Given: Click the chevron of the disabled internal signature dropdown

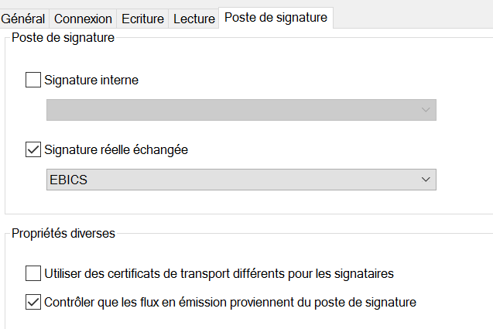Looking at the screenshot, I should [x=425, y=110].
